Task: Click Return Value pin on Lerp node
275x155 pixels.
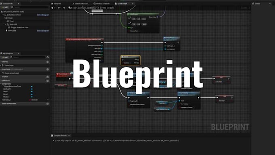Action: tap(157, 17)
